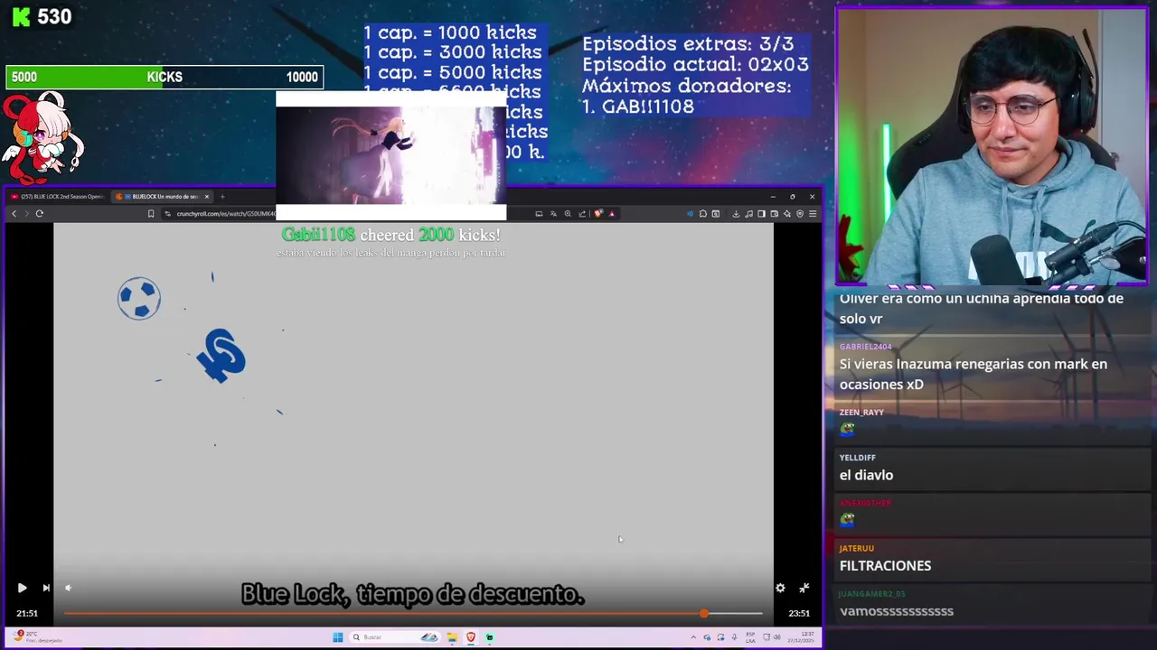Translate this page icon
Image resolution: width=1157 pixels, height=650 pixels.
pyautogui.click(x=553, y=214)
